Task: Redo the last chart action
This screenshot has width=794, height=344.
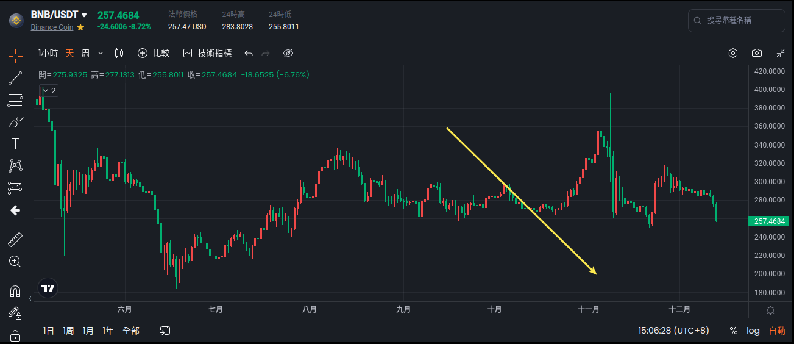Action: 266,53
